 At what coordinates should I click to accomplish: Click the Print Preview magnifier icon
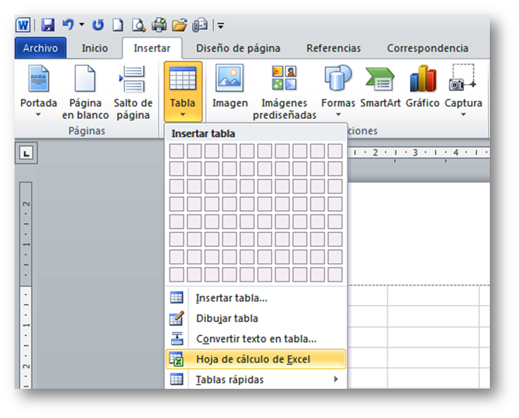pos(139,26)
